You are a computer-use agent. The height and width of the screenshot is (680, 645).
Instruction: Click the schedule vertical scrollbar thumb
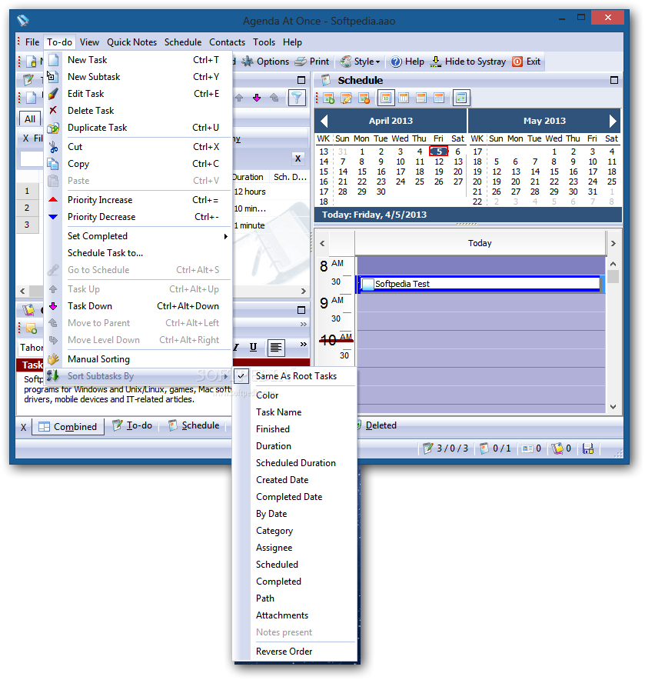pyautogui.click(x=613, y=277)
